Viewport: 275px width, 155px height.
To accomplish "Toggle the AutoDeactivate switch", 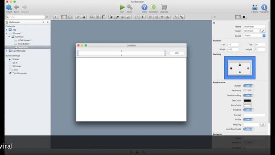I will pos(248,129).
